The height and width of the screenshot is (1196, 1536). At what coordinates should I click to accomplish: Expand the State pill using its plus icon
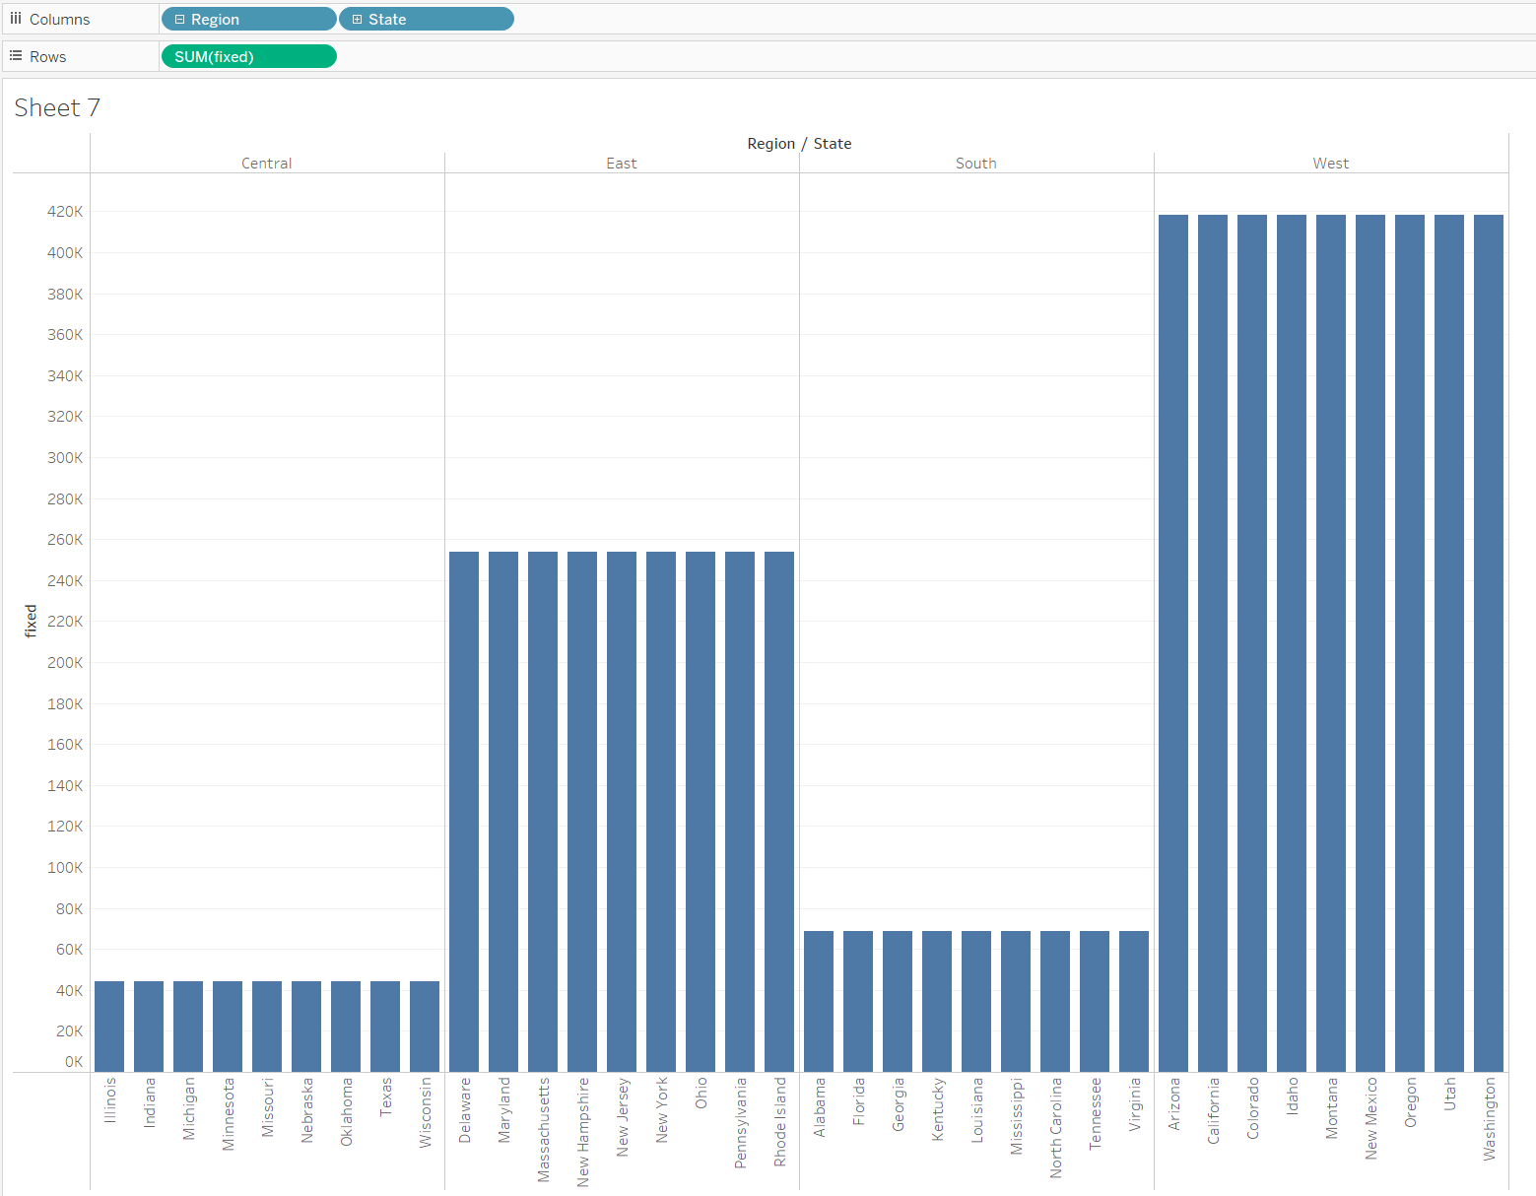(357, 20)
